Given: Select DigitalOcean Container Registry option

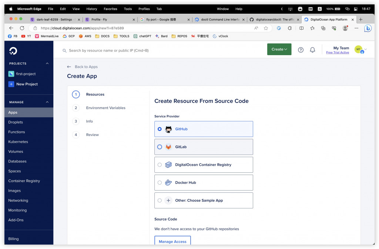Looking at the screenshot, I should coord(160,165).
